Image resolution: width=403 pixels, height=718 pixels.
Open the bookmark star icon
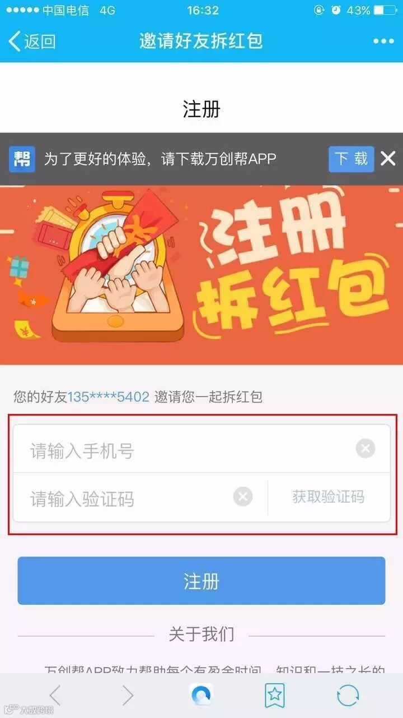[x=274, y=696]
